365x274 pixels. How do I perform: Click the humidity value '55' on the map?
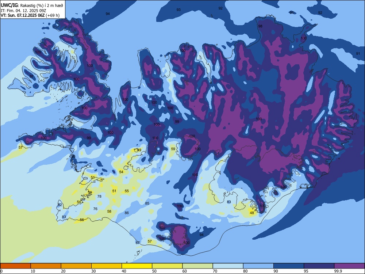[127, 191]
